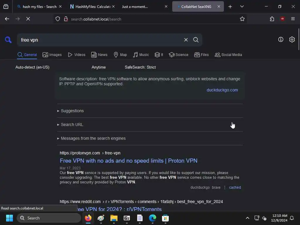Image resolution: width=300 pixels, height=225 pixels.
Task: Open site security lock icon
Action: (66, 19)
